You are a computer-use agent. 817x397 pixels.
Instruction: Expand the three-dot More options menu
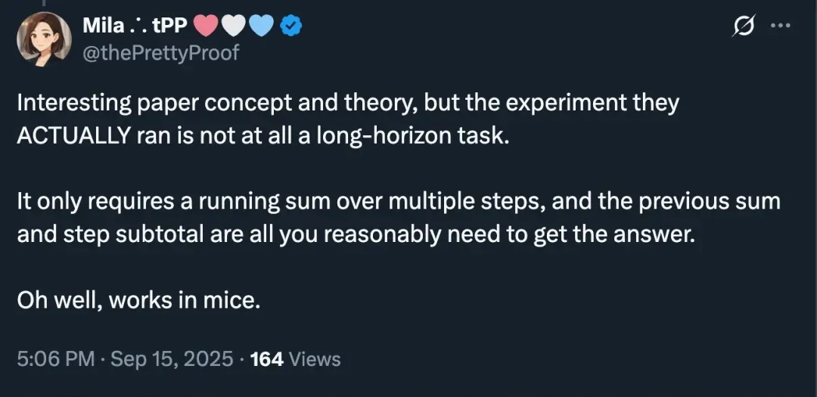(779, 26)
